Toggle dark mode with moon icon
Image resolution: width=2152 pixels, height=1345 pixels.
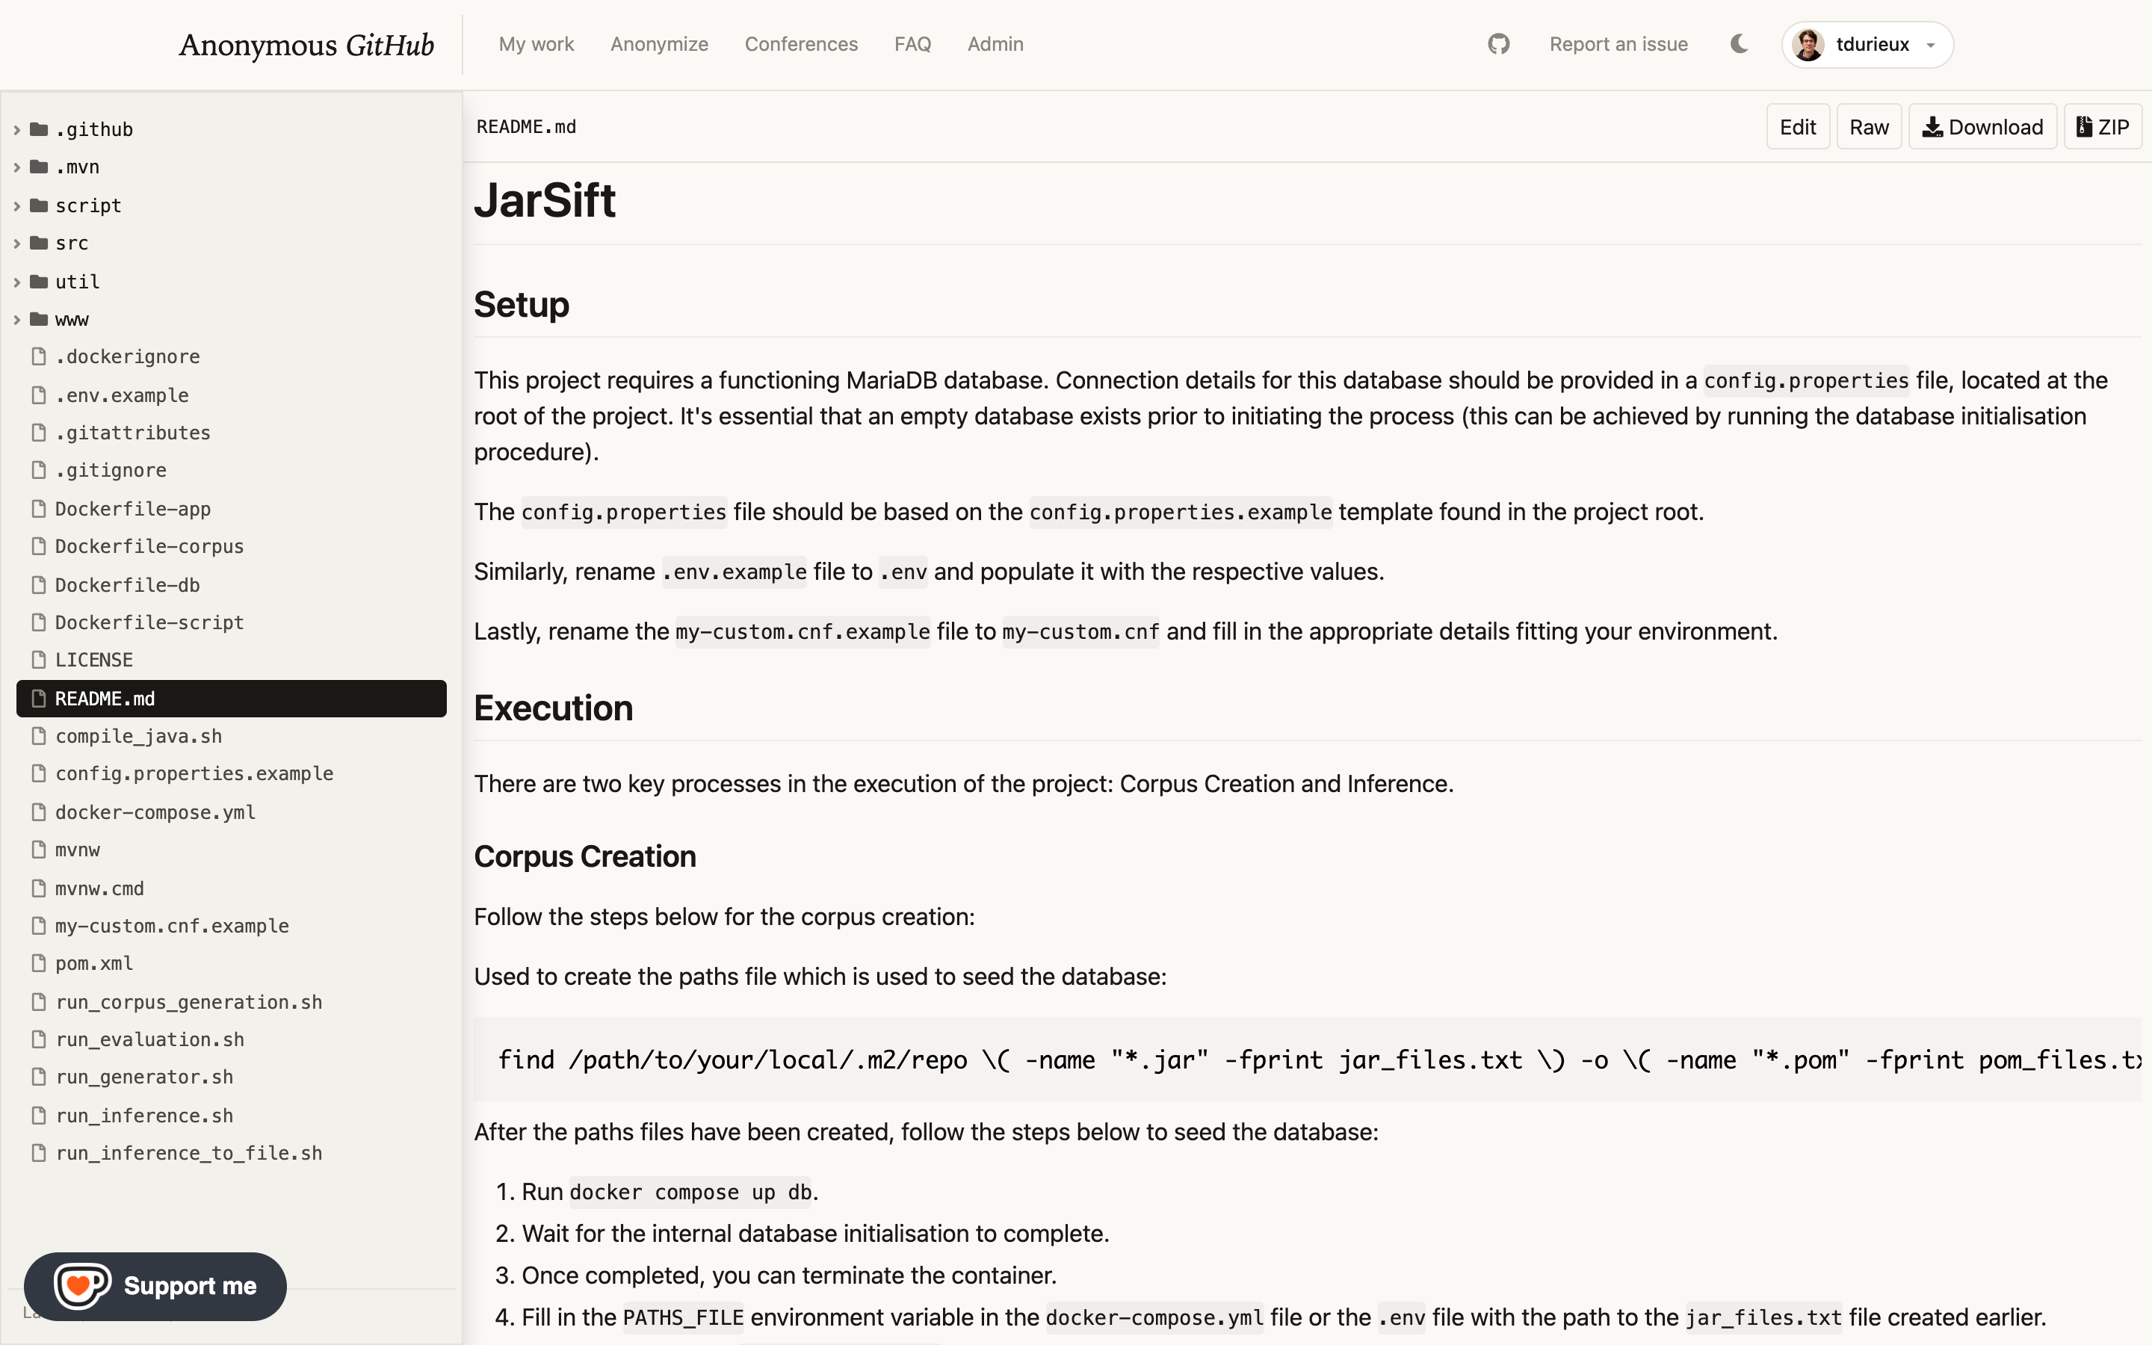pos(1740,43)
